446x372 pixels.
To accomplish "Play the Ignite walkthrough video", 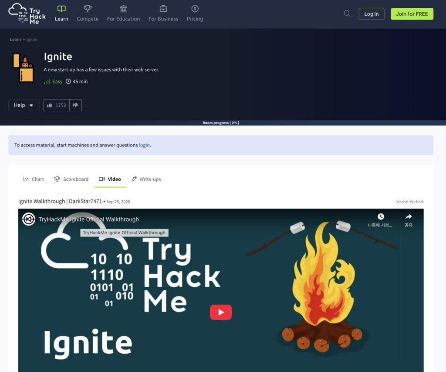I will pyautogui.click(x=221, y=312).
